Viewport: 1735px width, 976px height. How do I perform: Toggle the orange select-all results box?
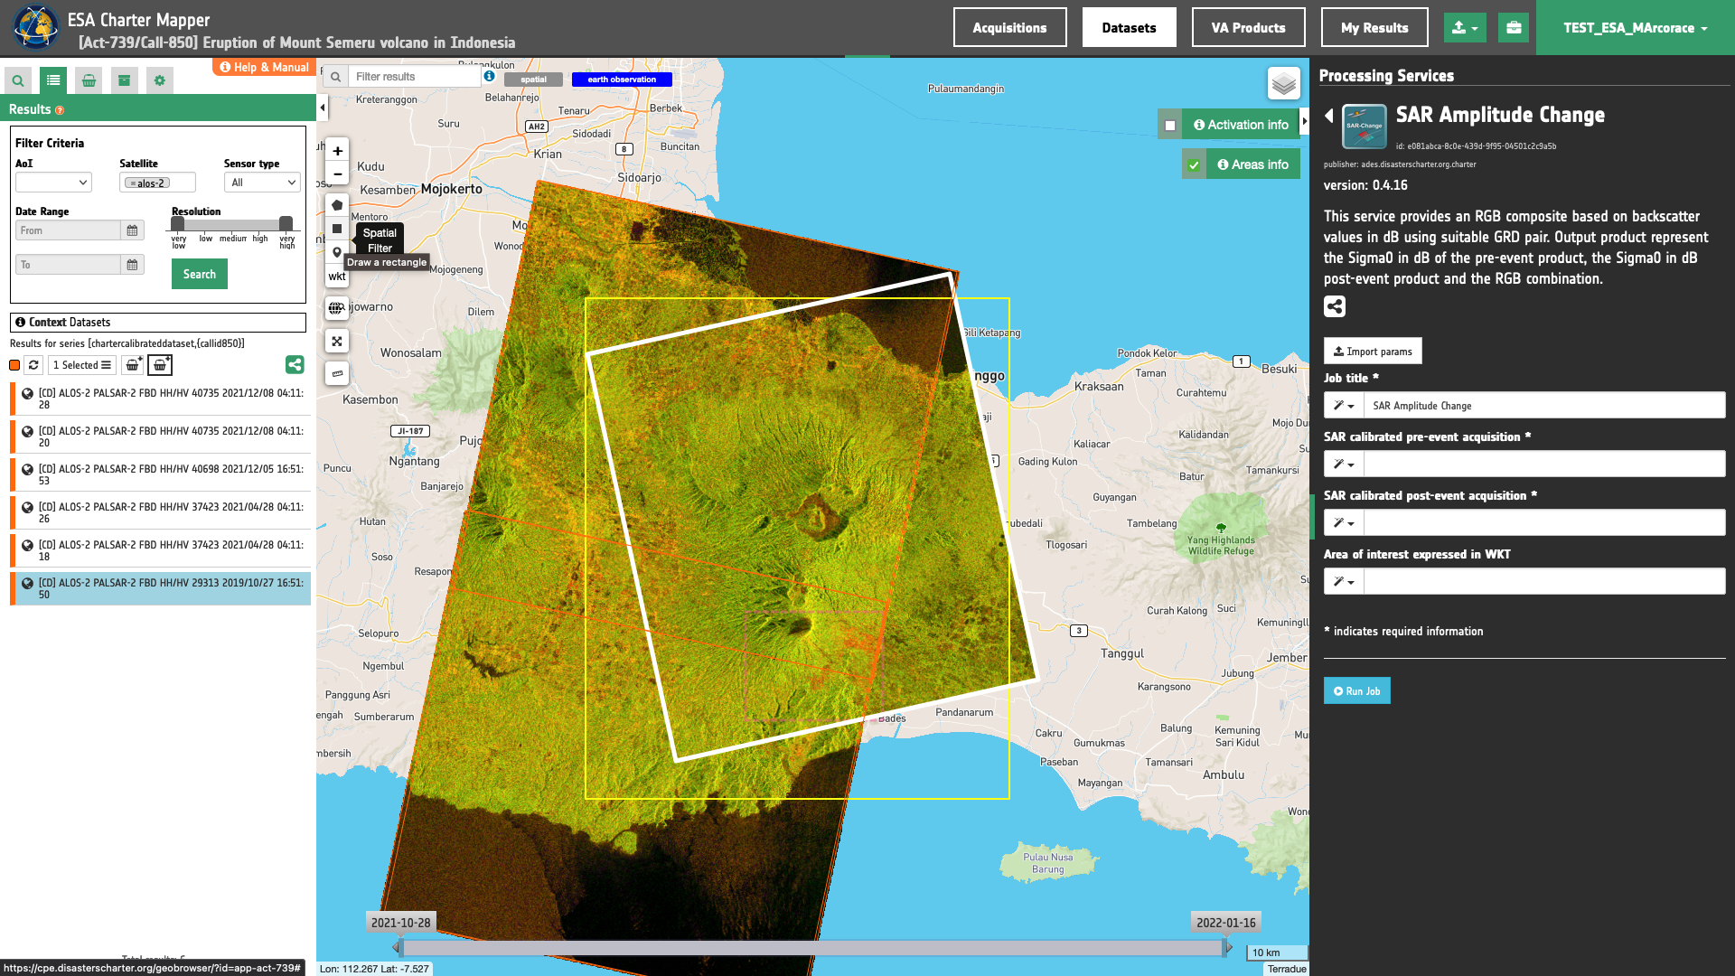coord(14,365)
